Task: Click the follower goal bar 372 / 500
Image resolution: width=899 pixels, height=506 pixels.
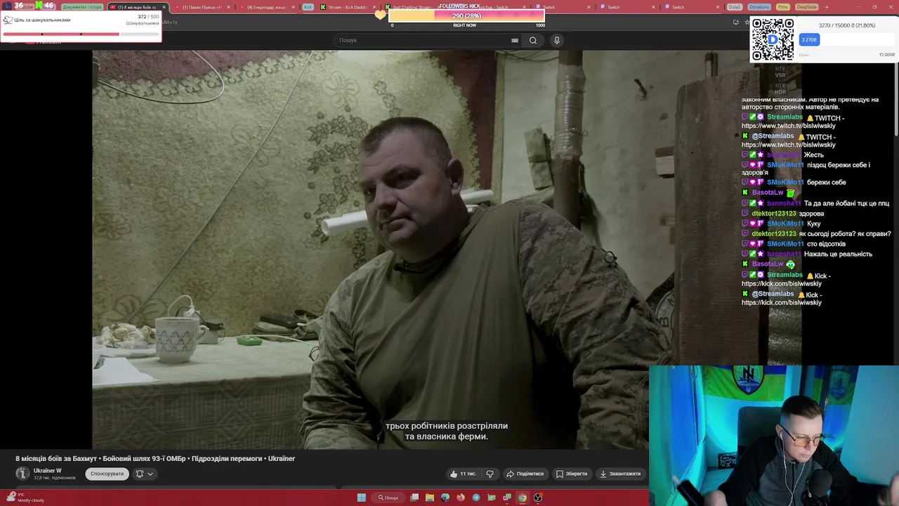Action: point(81,34)
